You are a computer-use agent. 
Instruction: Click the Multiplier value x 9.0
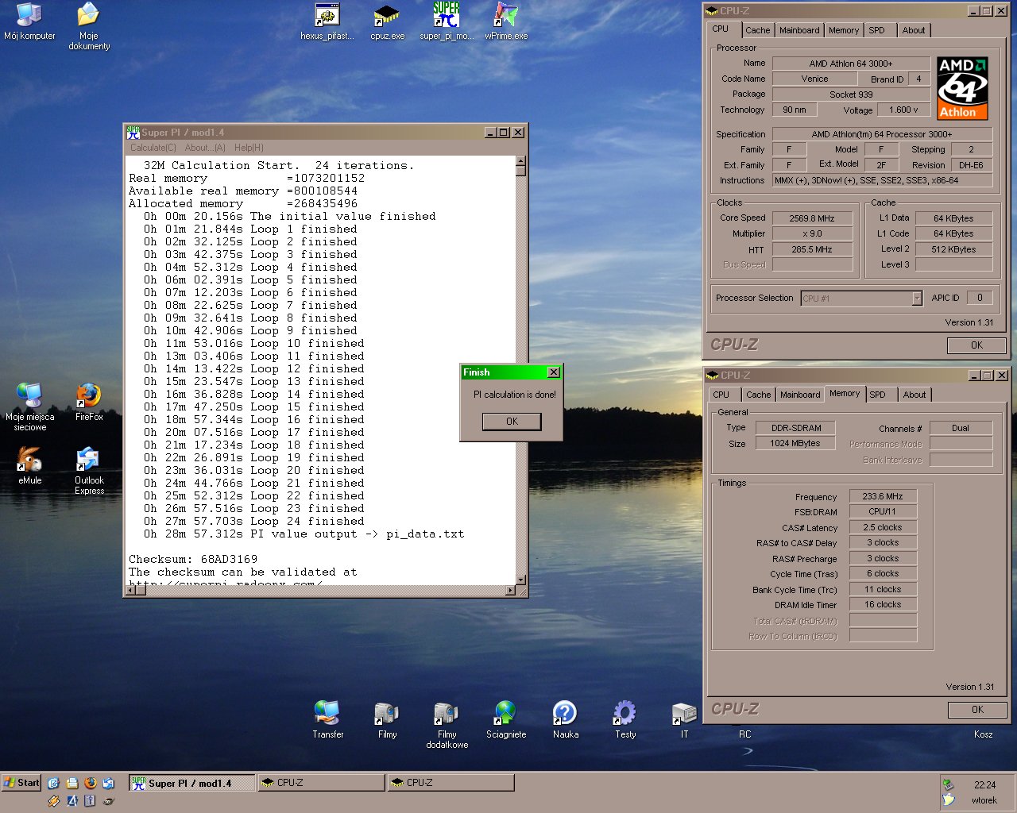click(812, 234)
